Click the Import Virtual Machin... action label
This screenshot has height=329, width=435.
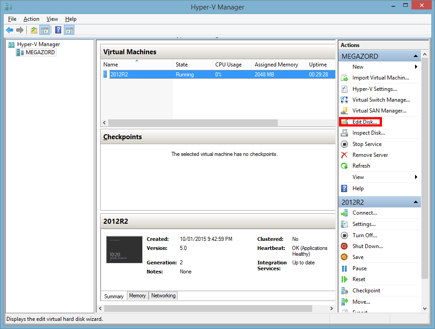pos(381,78)
